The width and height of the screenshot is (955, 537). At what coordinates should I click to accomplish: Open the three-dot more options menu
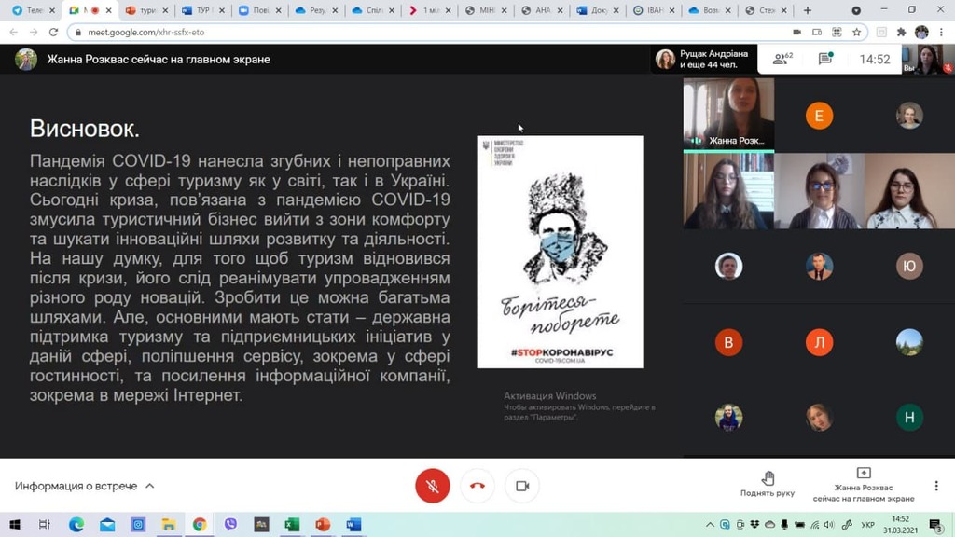pos(936,486)
